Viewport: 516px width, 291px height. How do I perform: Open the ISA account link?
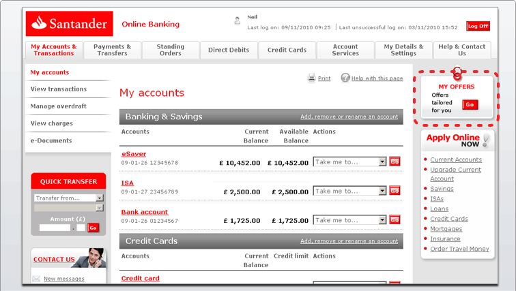128,183
